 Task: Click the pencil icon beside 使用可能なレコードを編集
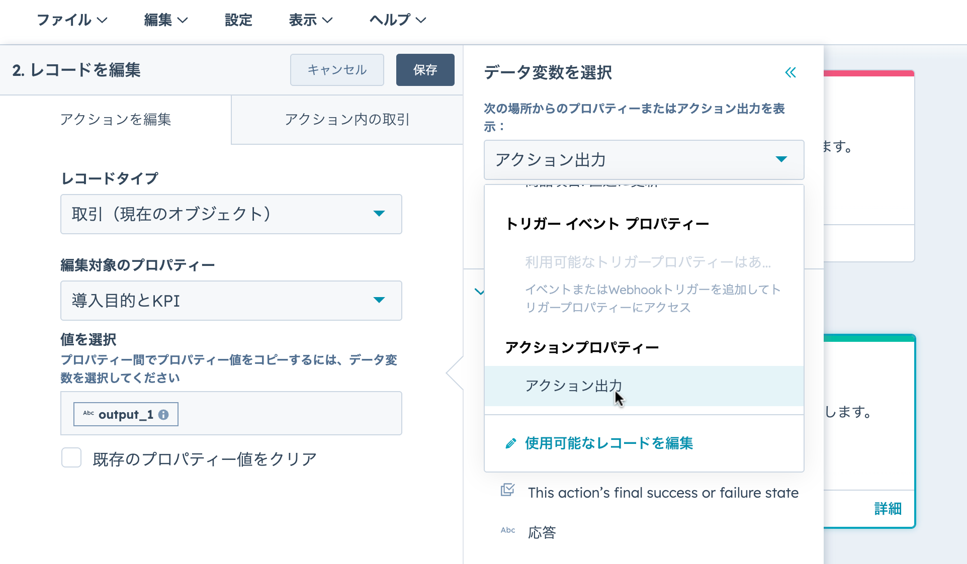(x=511, y=443)
